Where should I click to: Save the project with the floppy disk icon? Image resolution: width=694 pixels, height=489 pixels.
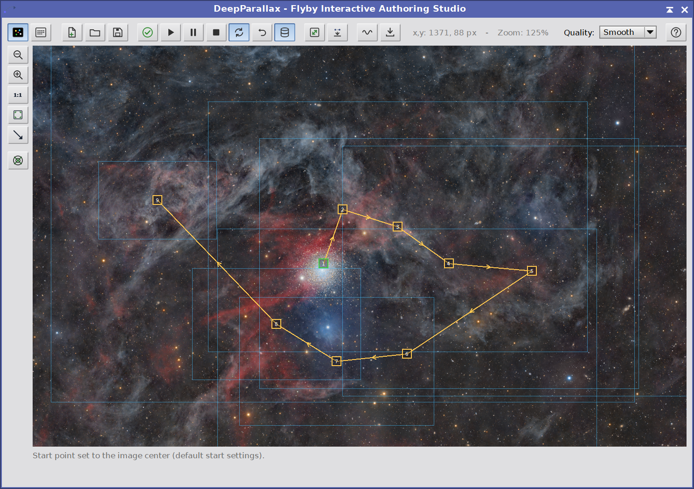[118, 33]
